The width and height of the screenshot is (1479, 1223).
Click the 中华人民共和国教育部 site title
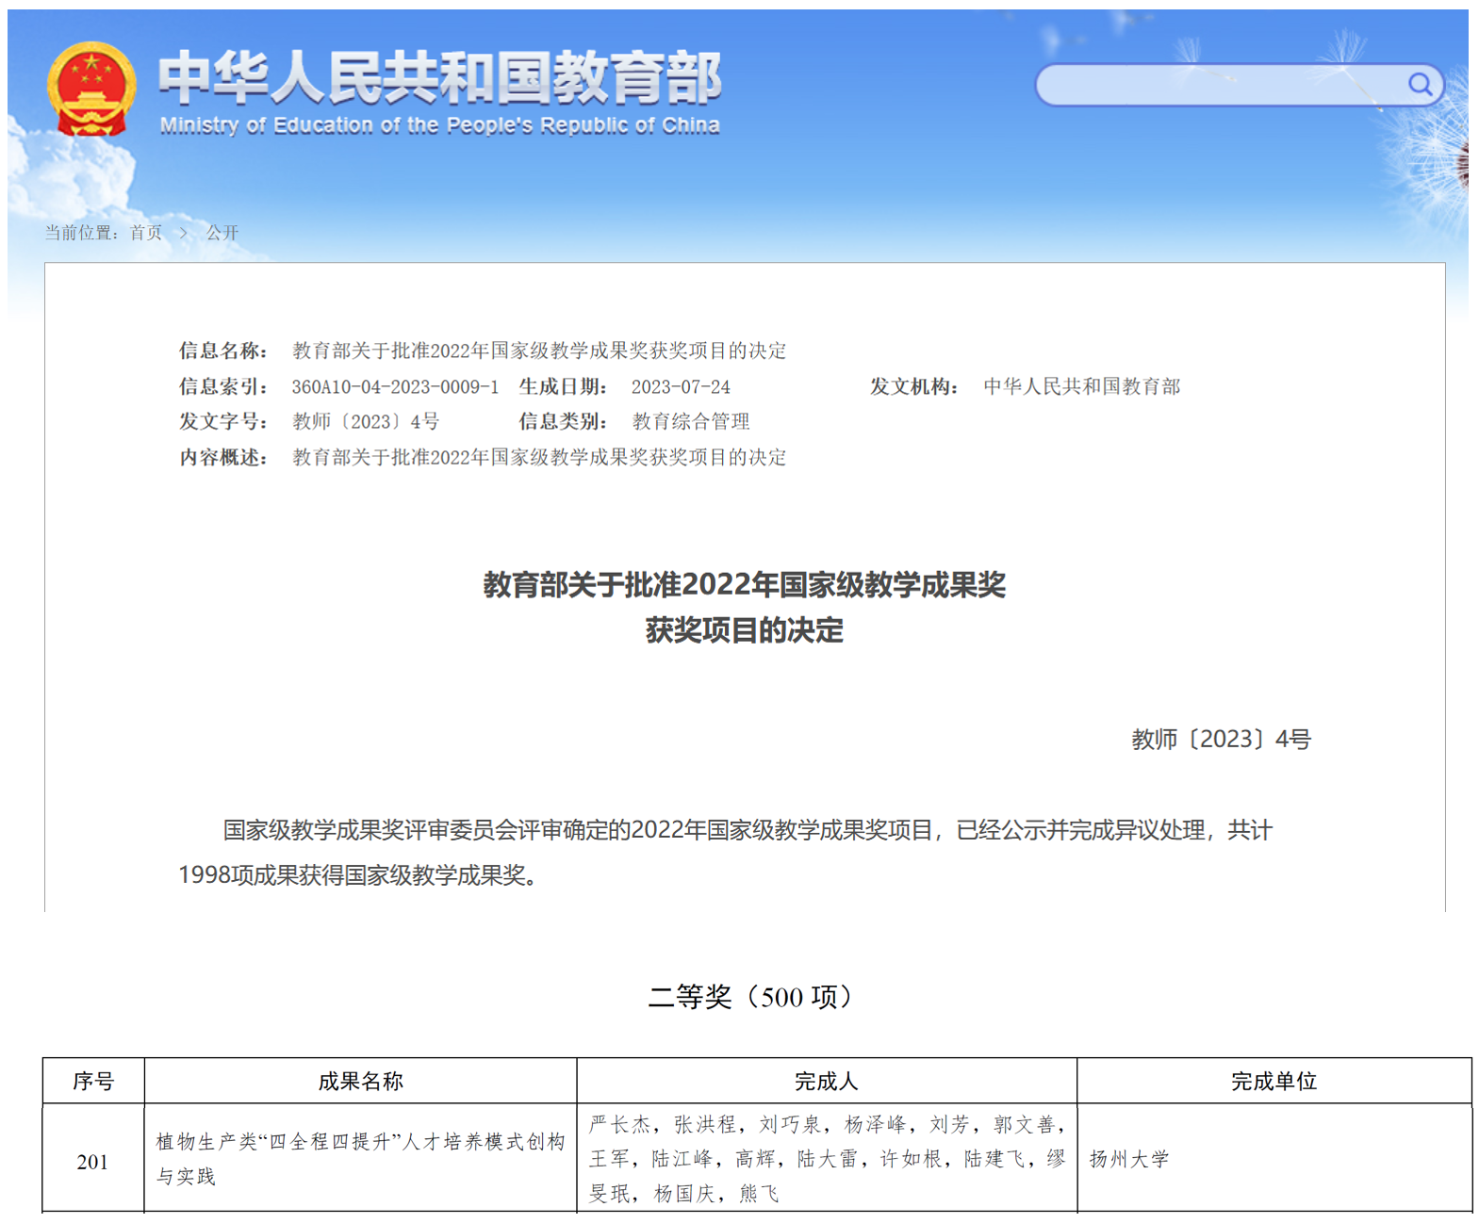439,77
